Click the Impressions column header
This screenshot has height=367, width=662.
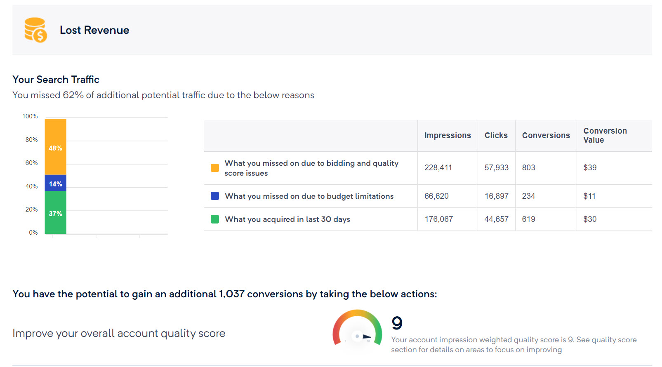point(448,135)
